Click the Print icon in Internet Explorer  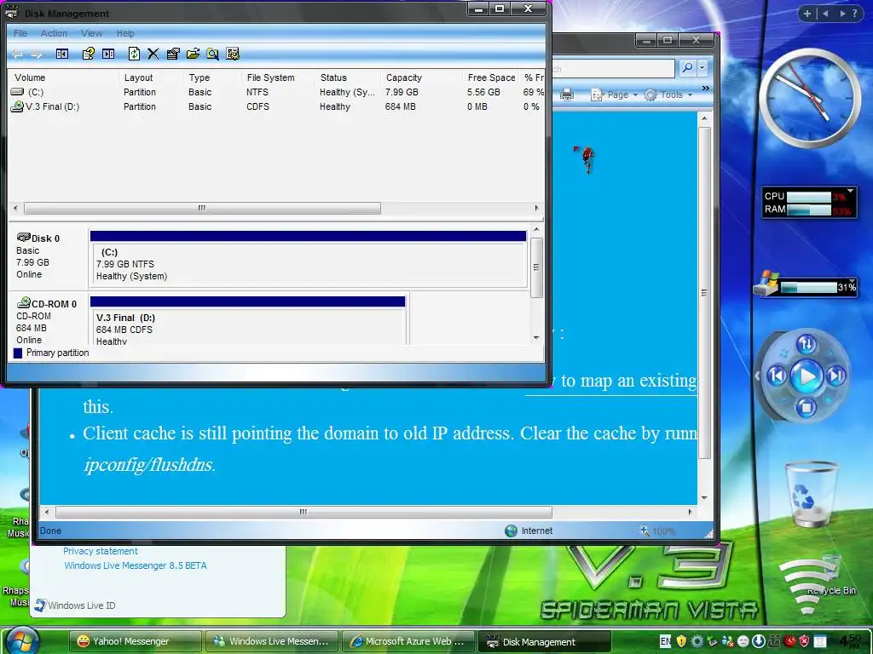tap(567, 95)
